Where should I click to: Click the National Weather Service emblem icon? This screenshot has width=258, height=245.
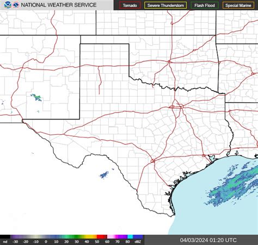point(16,5)
